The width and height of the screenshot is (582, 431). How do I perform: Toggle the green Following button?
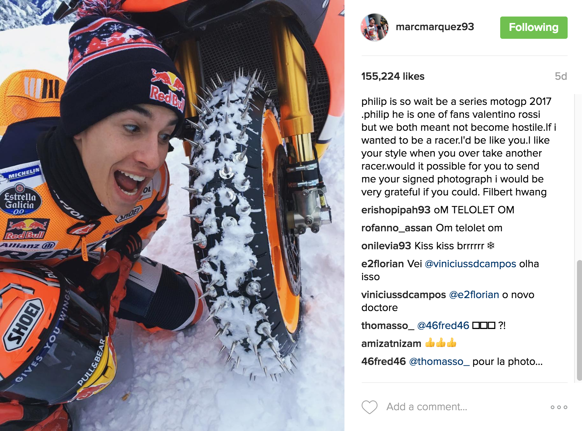point(534,27)
